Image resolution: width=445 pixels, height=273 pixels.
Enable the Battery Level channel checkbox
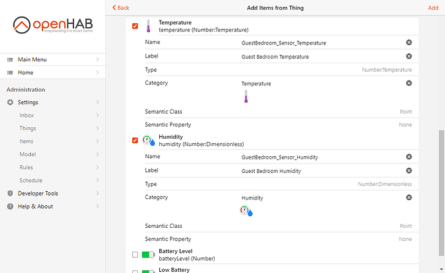(x=135, y=255)
